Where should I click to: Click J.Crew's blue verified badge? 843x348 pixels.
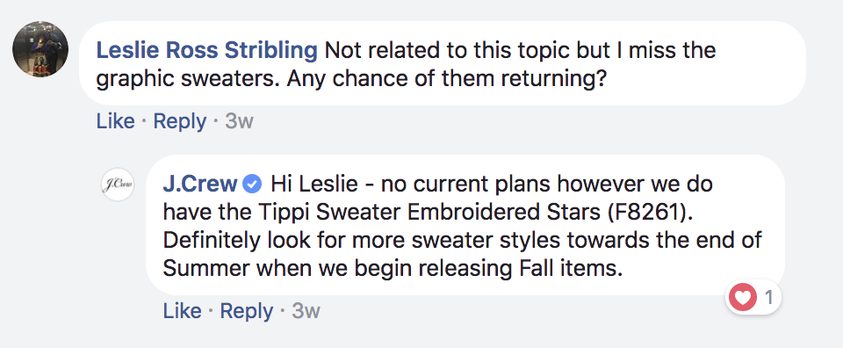[x=253, y=185]
